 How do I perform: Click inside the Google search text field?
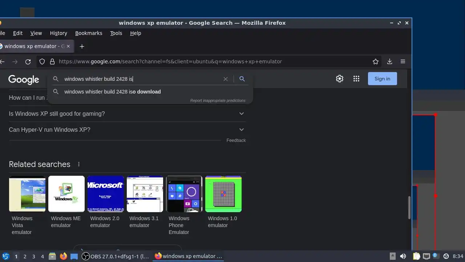tap(142, 79)
